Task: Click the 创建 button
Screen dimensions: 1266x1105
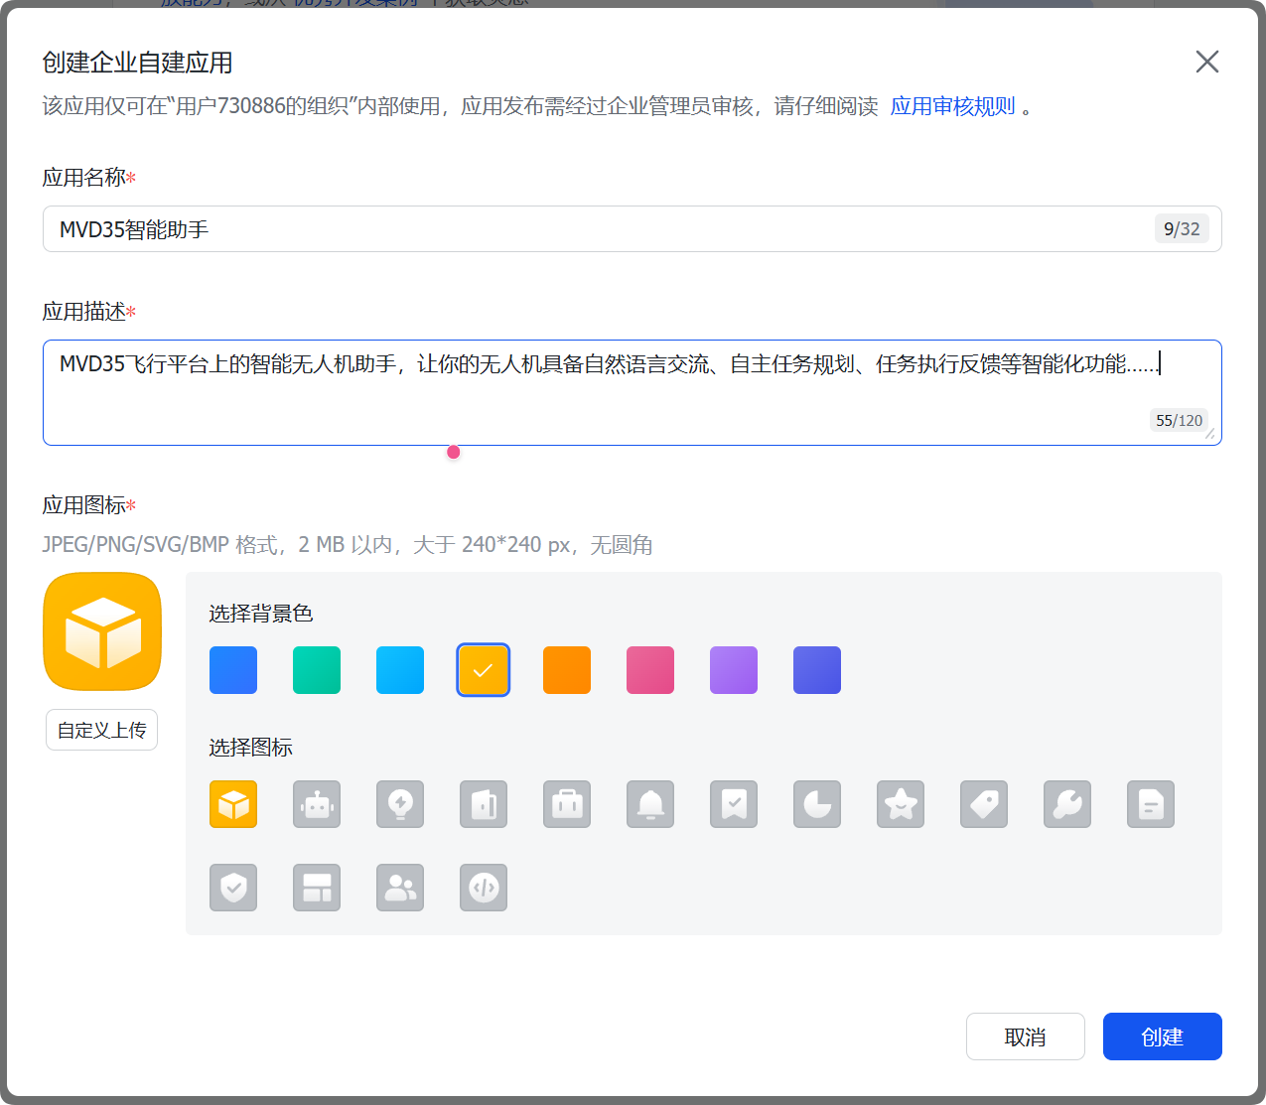Action: coord(1163,1036)
